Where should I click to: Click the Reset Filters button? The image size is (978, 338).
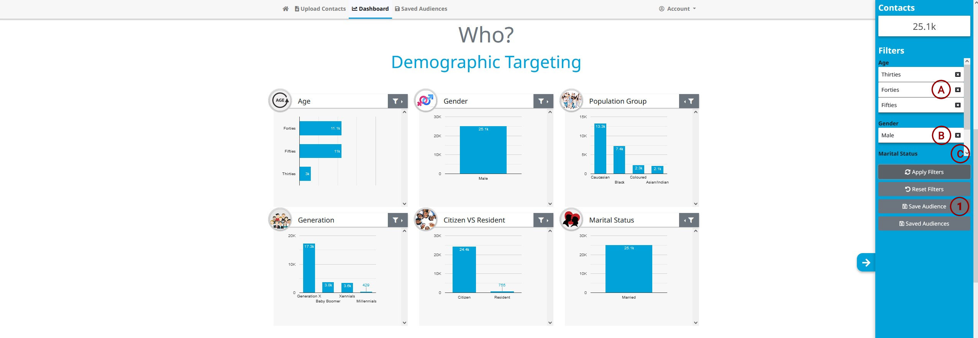(x=924, y=189)
